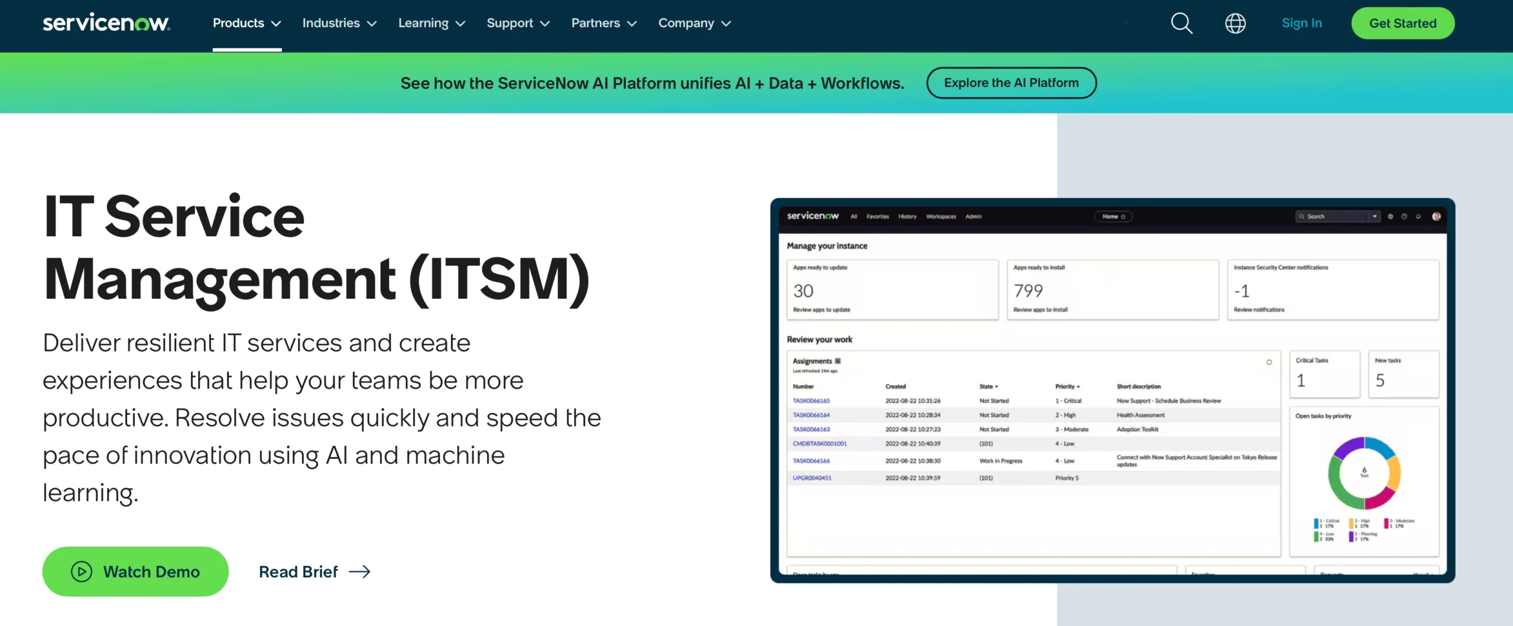
Task: Click the Sign In link
Action: (x=1301, y=23)
